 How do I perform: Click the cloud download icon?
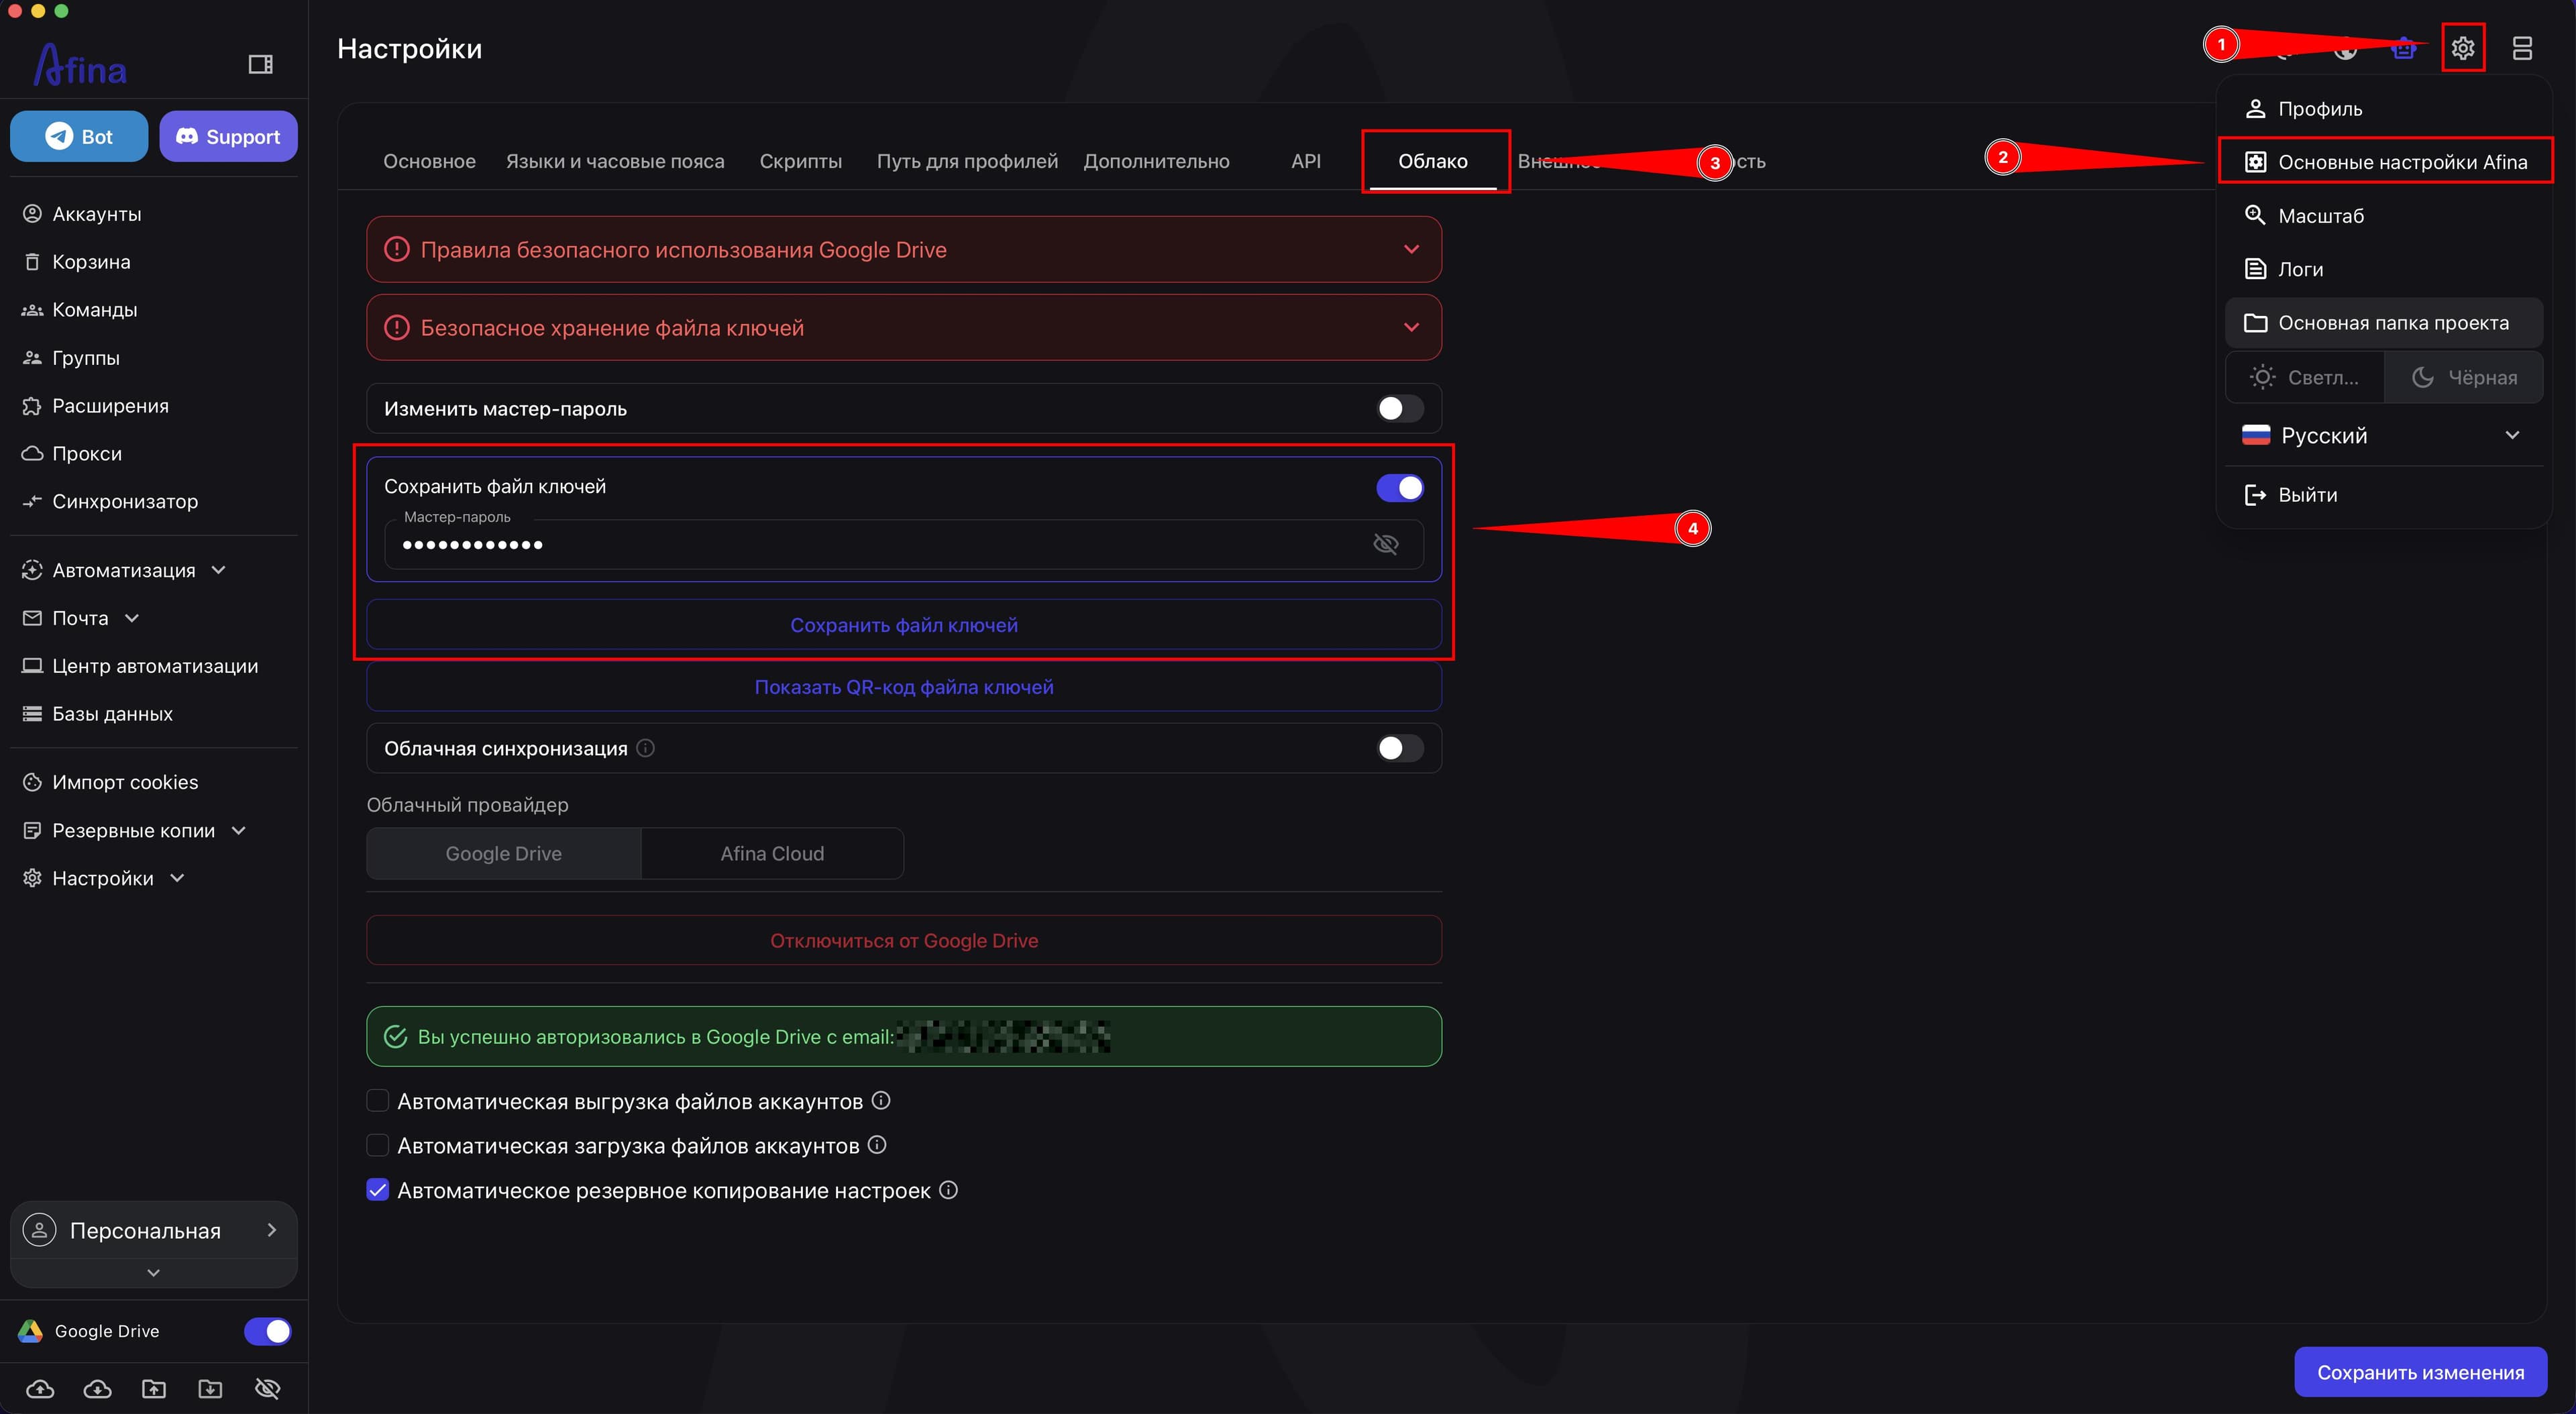(x=97, y=1388)
